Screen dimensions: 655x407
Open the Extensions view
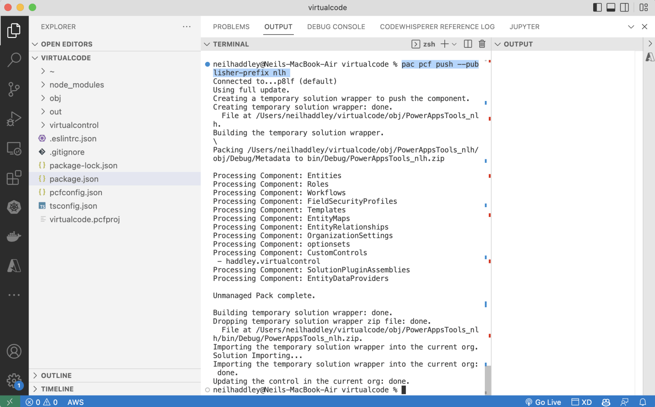click(x=14, y=178)
